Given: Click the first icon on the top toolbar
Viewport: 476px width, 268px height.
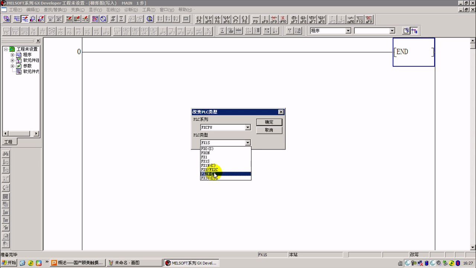Looking at the screenshot, I should [x=6, y=19].
